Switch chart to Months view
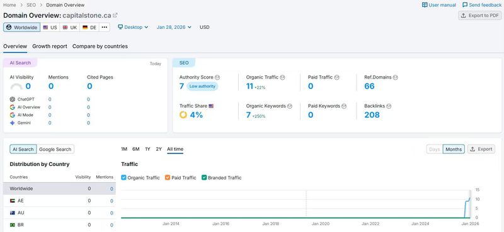Screen dimensions: 504x232 (x=454, y=149)
